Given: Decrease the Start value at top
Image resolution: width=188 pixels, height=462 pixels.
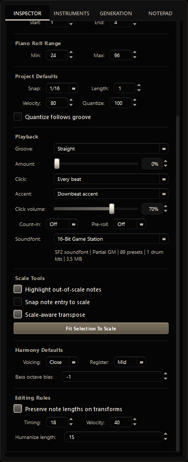Looking at the screenshot, I should pos(71,25).
